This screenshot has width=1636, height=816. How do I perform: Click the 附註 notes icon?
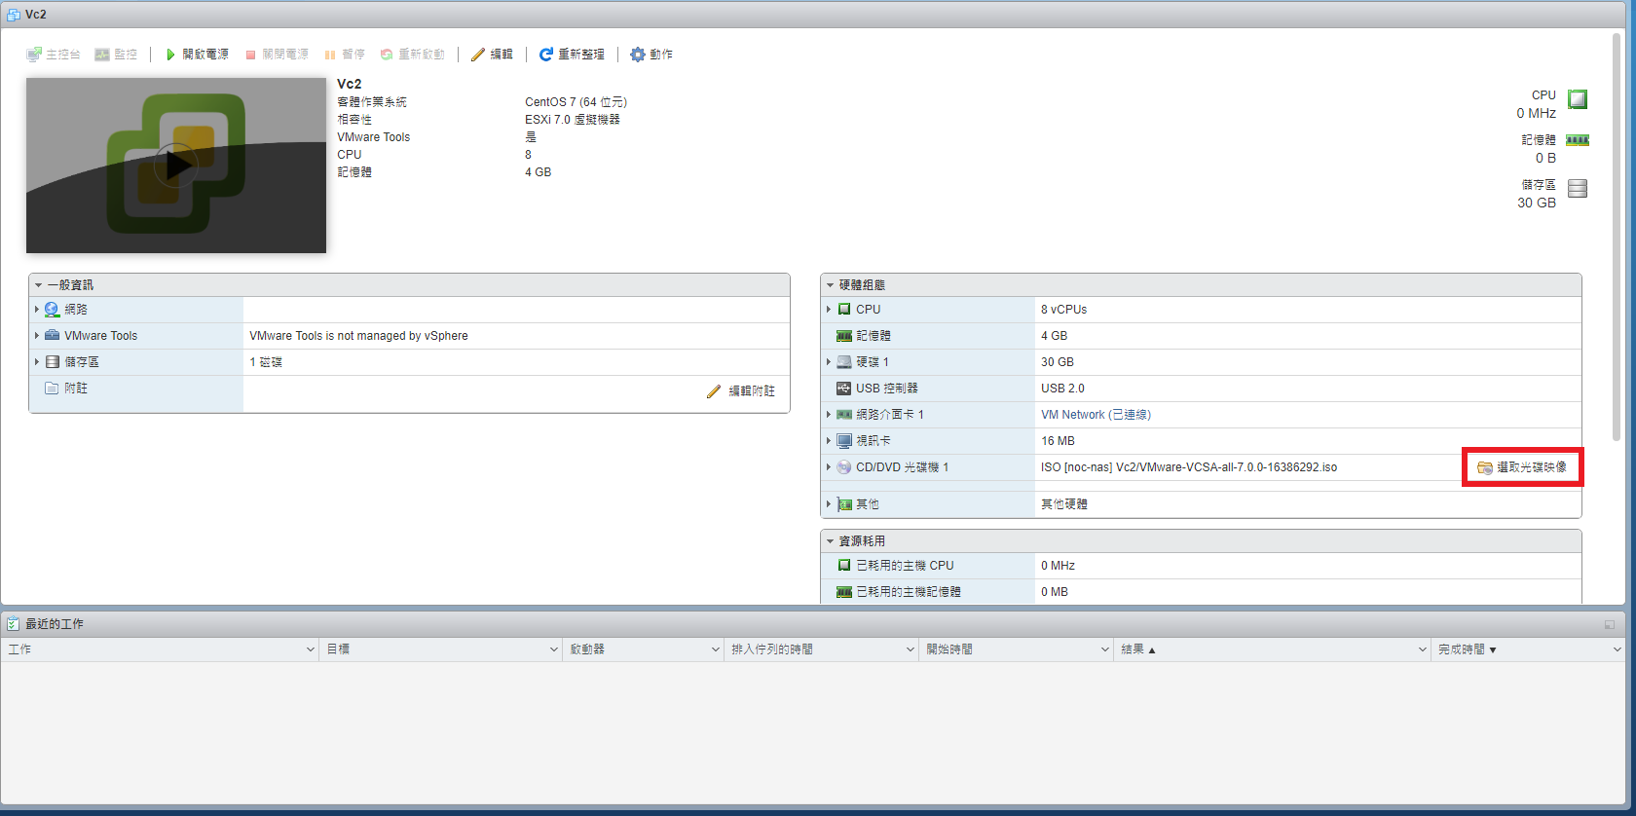click(52, 389)
